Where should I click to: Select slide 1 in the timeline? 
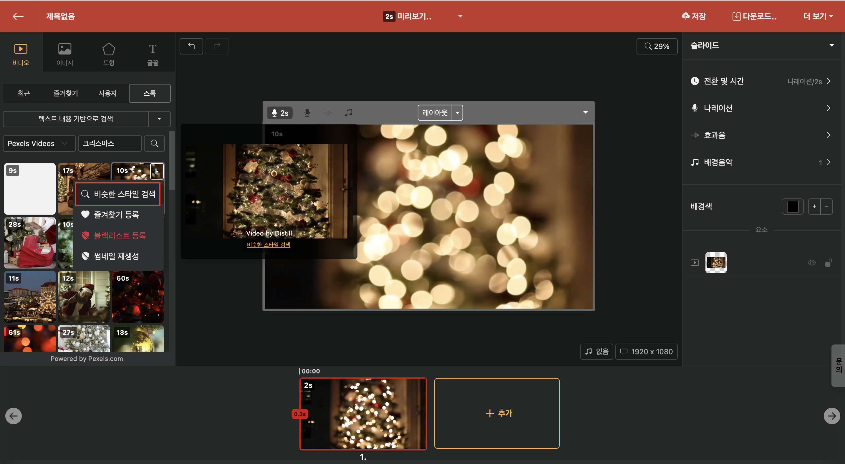click(363, 413)
